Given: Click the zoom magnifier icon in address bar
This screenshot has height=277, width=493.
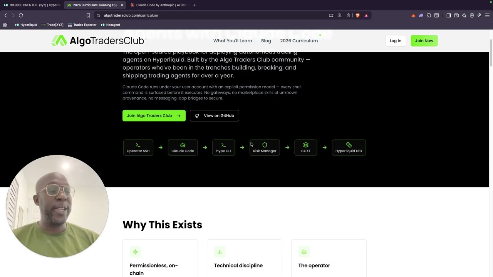Looking at the screenshot, I should click(x=340, y=15).
